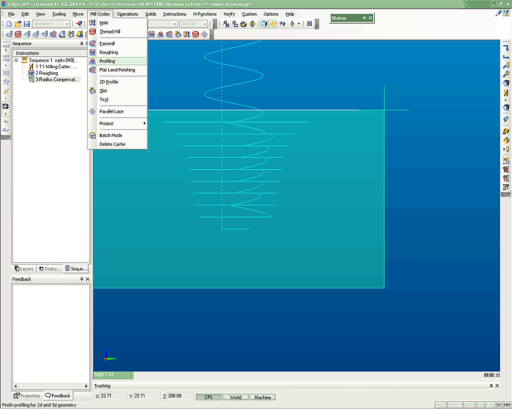The width and height of the screenshot is (512, 409).
Task: Click the Z coordinate field showing 200.00
Action: tap(181, 396)
